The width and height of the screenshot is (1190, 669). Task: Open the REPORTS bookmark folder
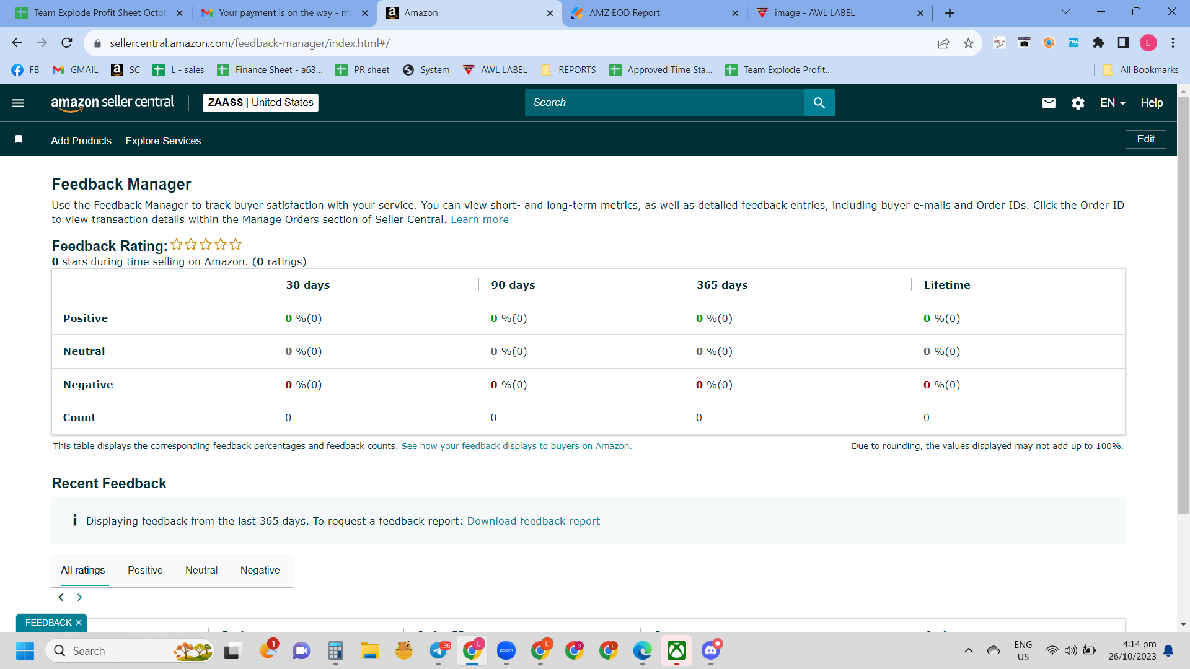tap(568, 70)
